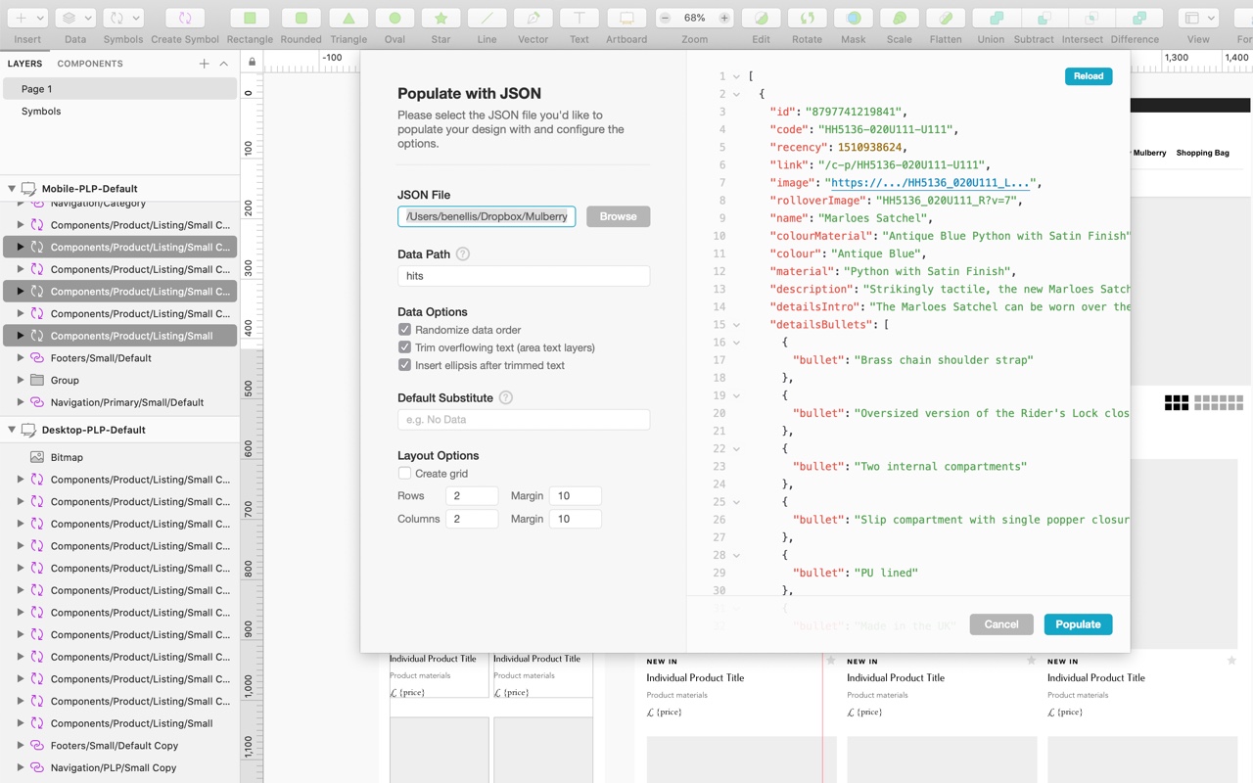Select the Vector tool
Viewport: 1253px width, 783px height.
pyautogui.click(x=533, y=18)
